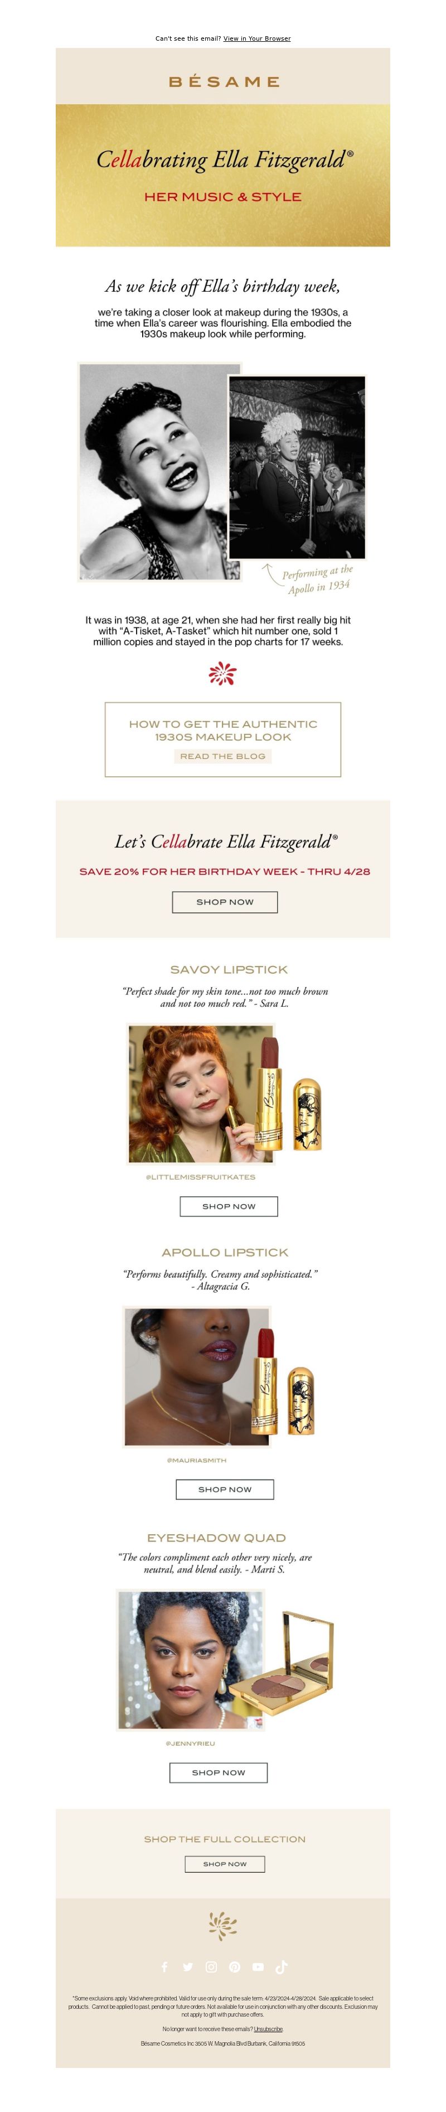Open the Eyeshadow Quad product image

click(225, 1660)
